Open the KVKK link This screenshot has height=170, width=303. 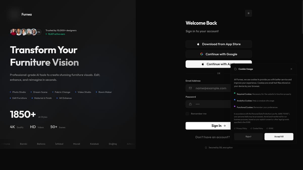pyautogui.click(x=271, y=128)
